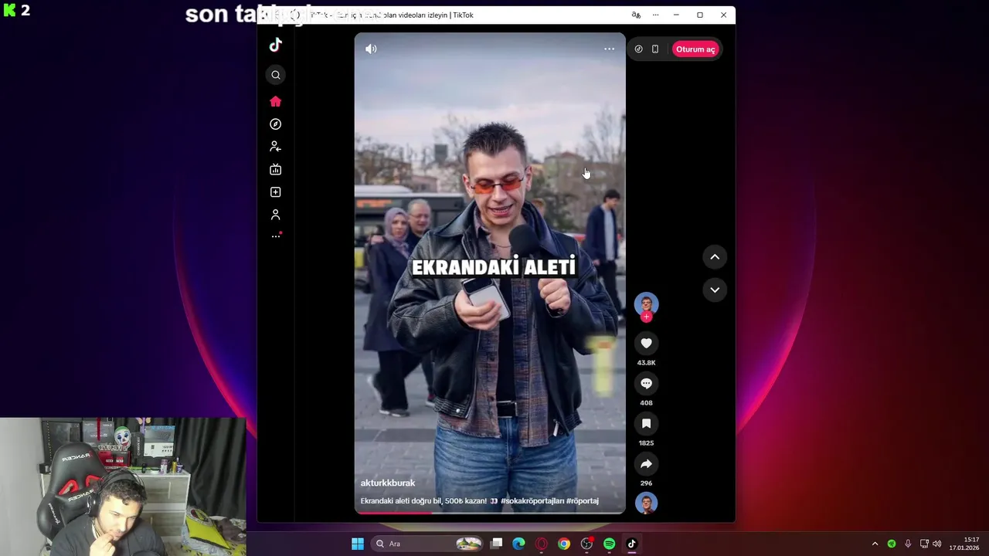Open volume control tray icon
The height and width of the screenshot is (556, 989).
(937, 544)
